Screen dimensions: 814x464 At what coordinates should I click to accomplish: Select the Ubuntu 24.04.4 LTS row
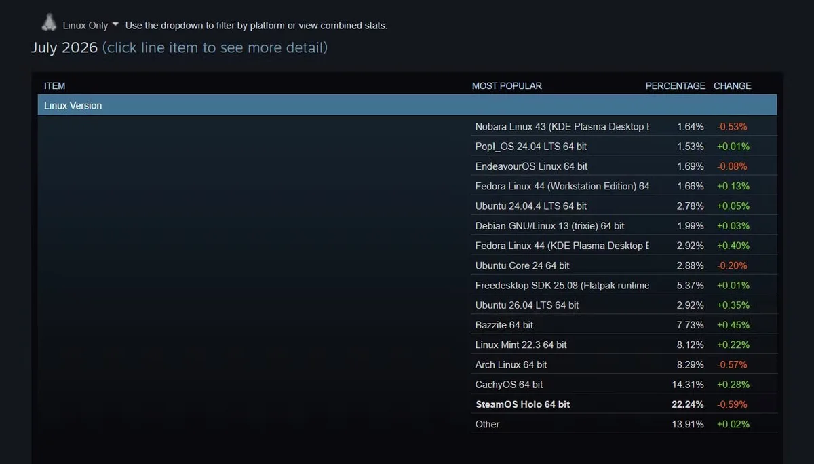click(x=624, y=206)
